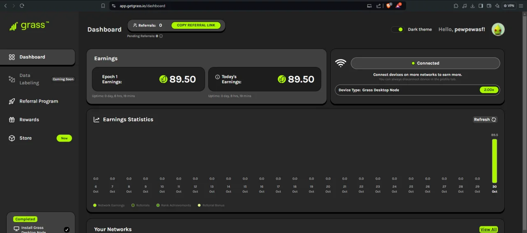Open the Leo AI sparkle icon
The width and height of the screenshot is (527, 233).
click(x=497, y=6)
